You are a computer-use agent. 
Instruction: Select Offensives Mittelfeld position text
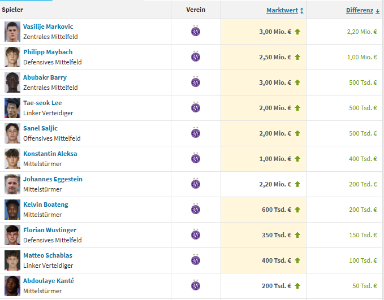click(51, 138)
